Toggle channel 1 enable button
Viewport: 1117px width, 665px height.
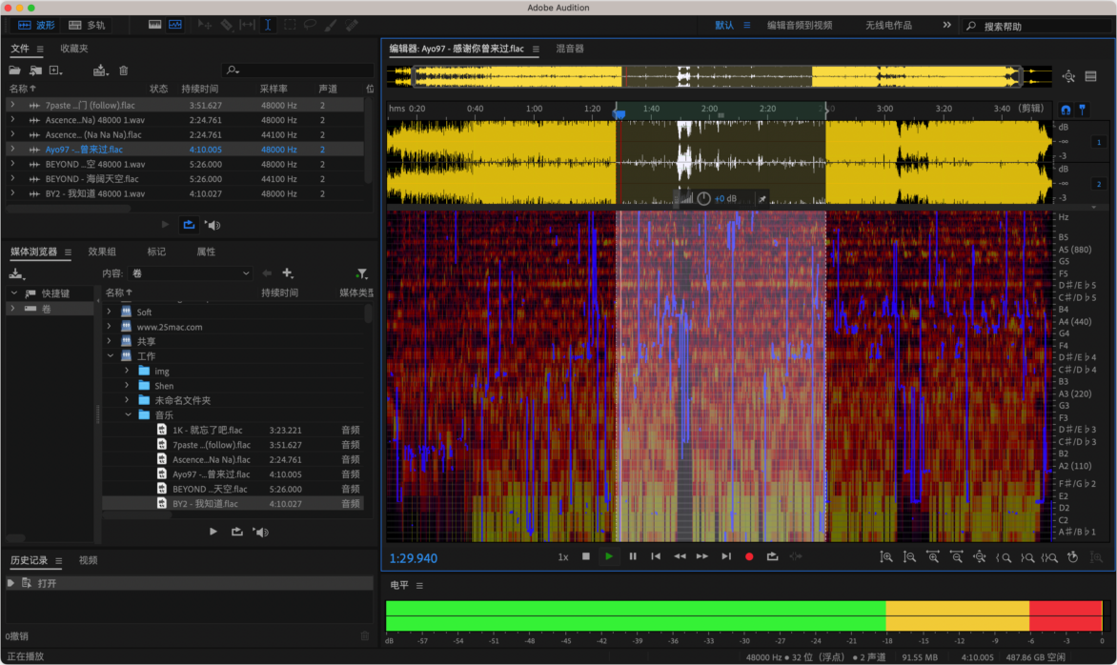coord(1099,142)
